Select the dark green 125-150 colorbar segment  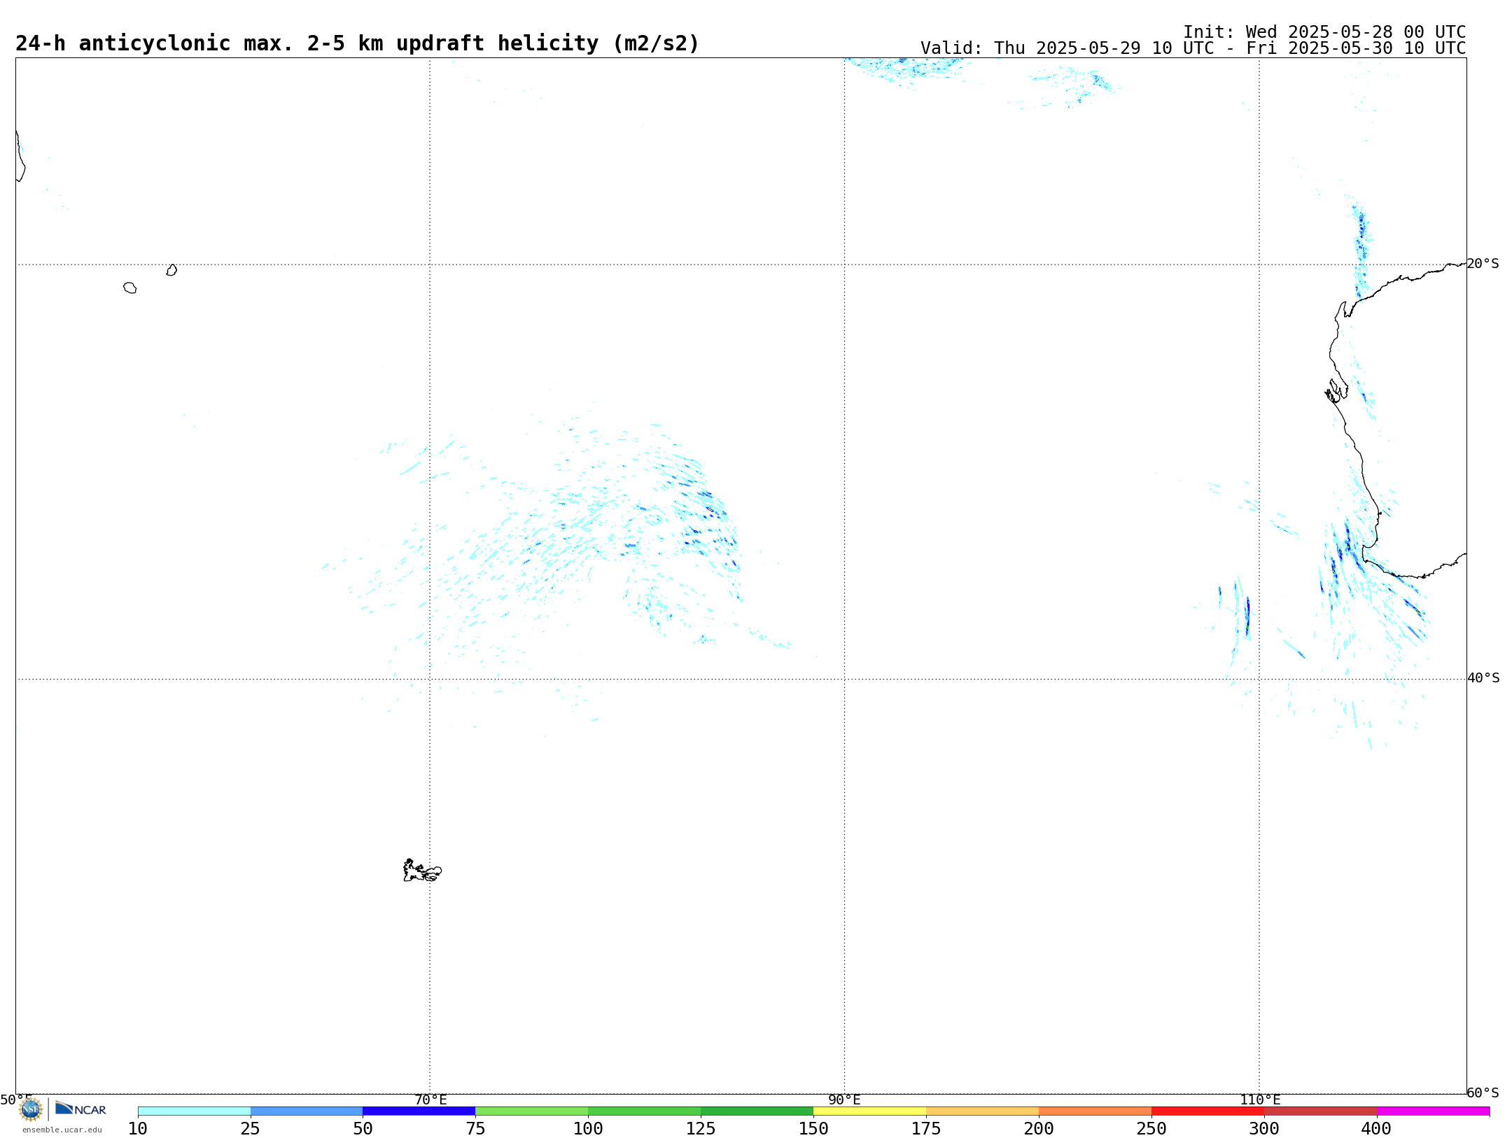(x=757, y=1111)
